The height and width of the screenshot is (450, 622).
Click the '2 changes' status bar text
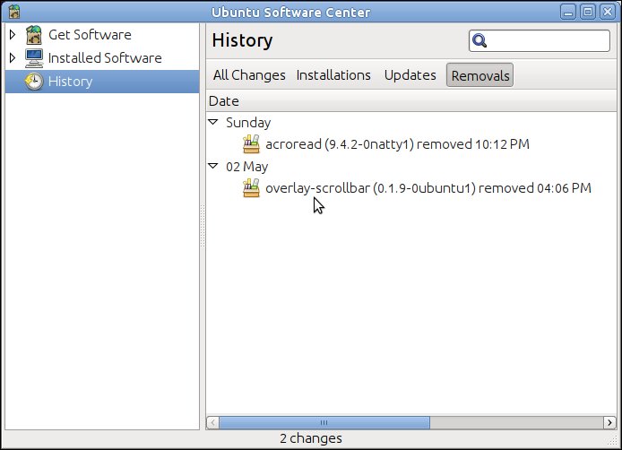(x=311, y=438)
